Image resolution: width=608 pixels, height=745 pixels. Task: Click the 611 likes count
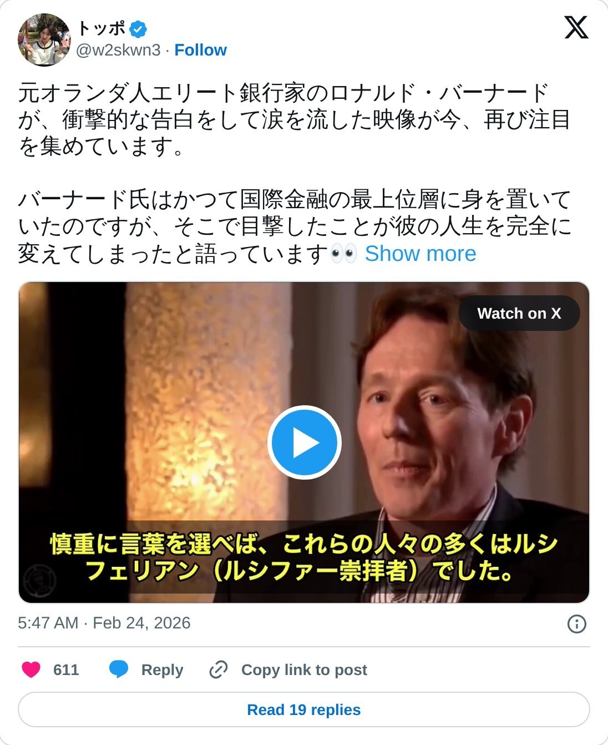click(66, 670)
